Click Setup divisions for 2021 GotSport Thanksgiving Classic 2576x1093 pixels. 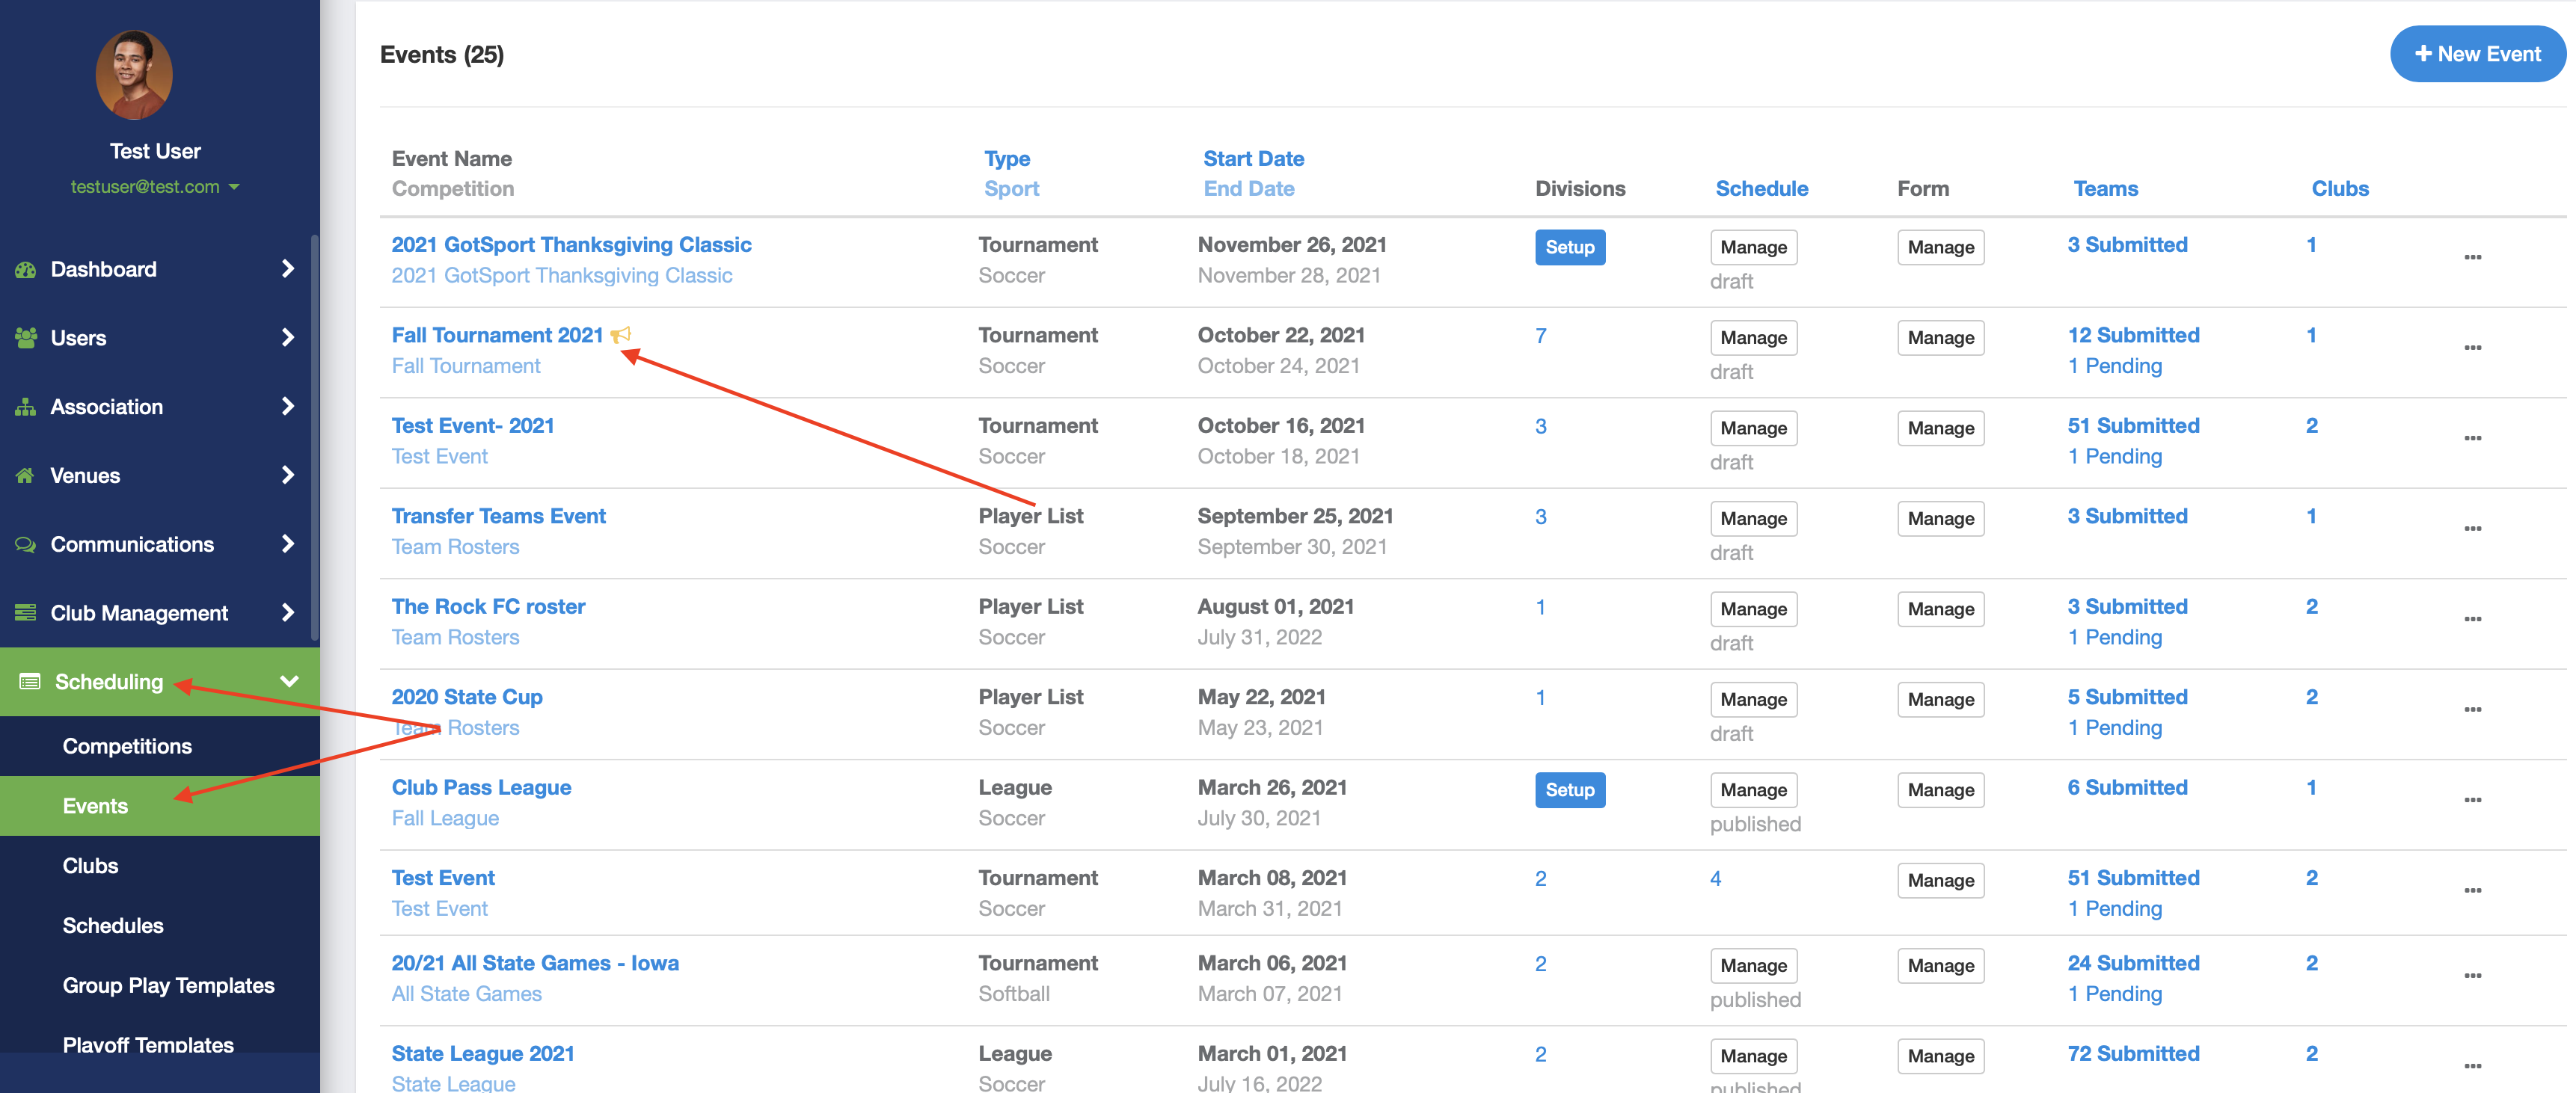[1569, 247]
